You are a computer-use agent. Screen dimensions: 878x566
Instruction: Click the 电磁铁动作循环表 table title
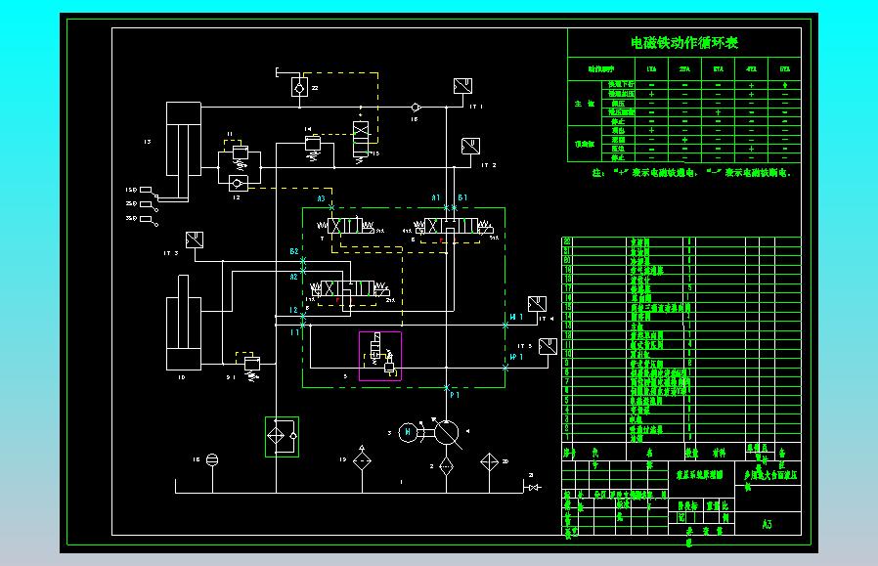pyautogui.click(x=684, y=43)
